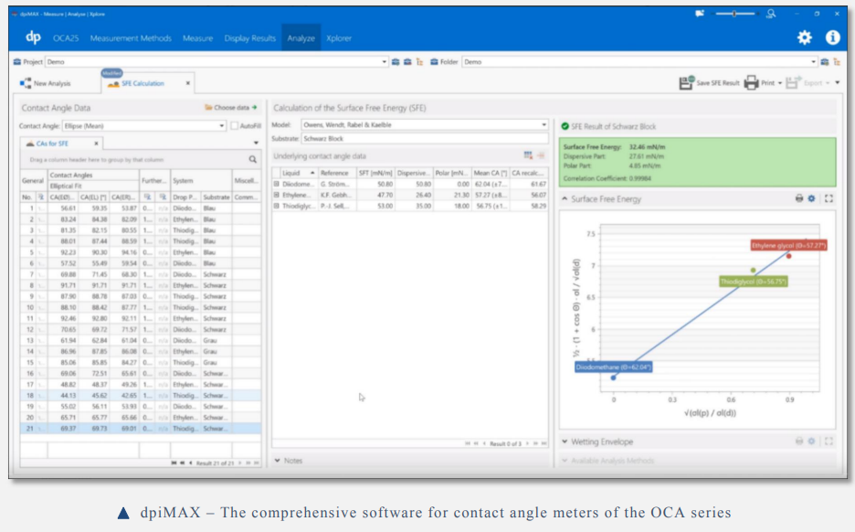Click first briefcase icon after Project dropdown
The width and height of the screenshot is (855, 532).
coord(396,61)
